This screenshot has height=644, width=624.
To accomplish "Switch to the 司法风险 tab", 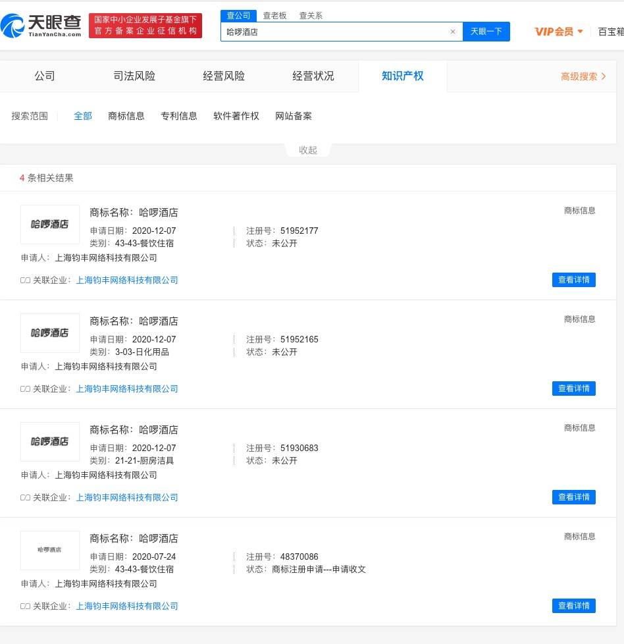I will click(x=134, y=76).
